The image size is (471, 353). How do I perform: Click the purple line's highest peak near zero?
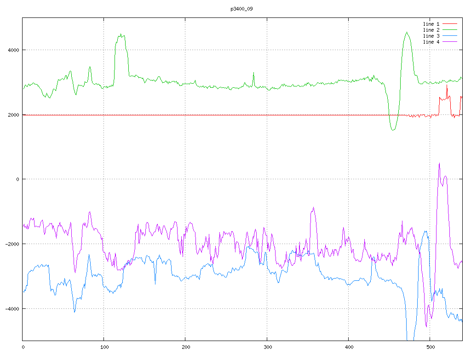pyautogui.click(x=439, y=164)
